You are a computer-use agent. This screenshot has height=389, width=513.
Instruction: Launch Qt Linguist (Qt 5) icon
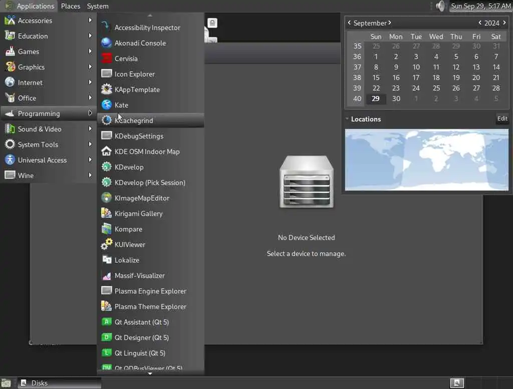(106, 352)
